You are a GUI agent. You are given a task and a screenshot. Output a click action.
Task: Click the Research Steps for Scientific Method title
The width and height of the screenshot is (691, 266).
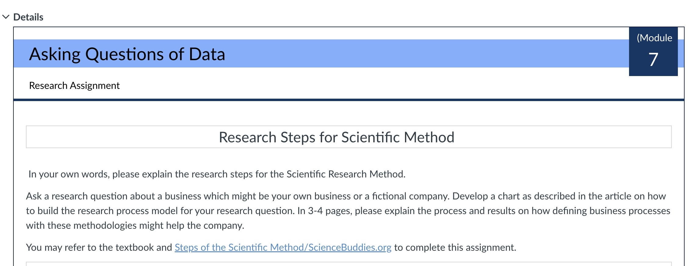336,137
